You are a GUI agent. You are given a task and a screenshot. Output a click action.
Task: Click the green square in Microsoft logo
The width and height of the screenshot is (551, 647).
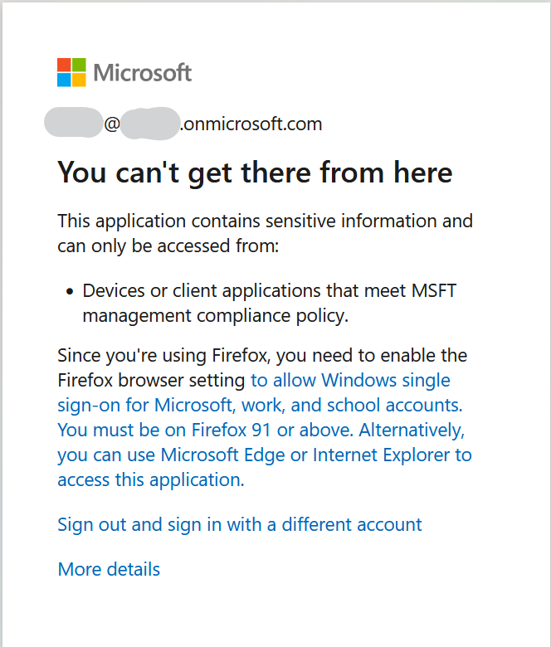point(79,65)
